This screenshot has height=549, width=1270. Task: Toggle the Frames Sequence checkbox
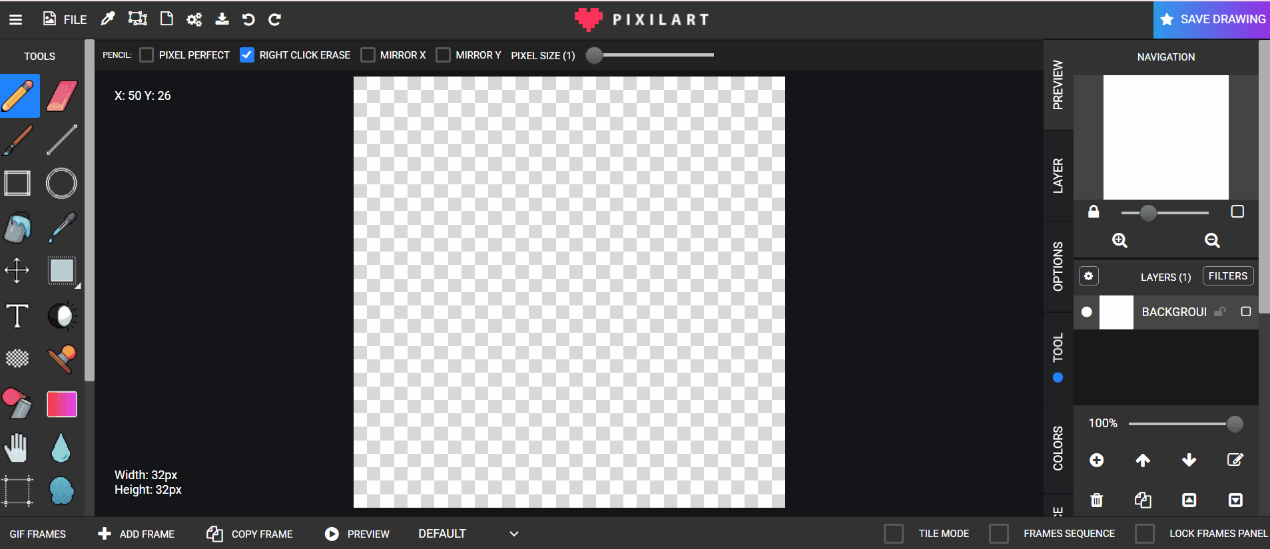pos(999,534)
